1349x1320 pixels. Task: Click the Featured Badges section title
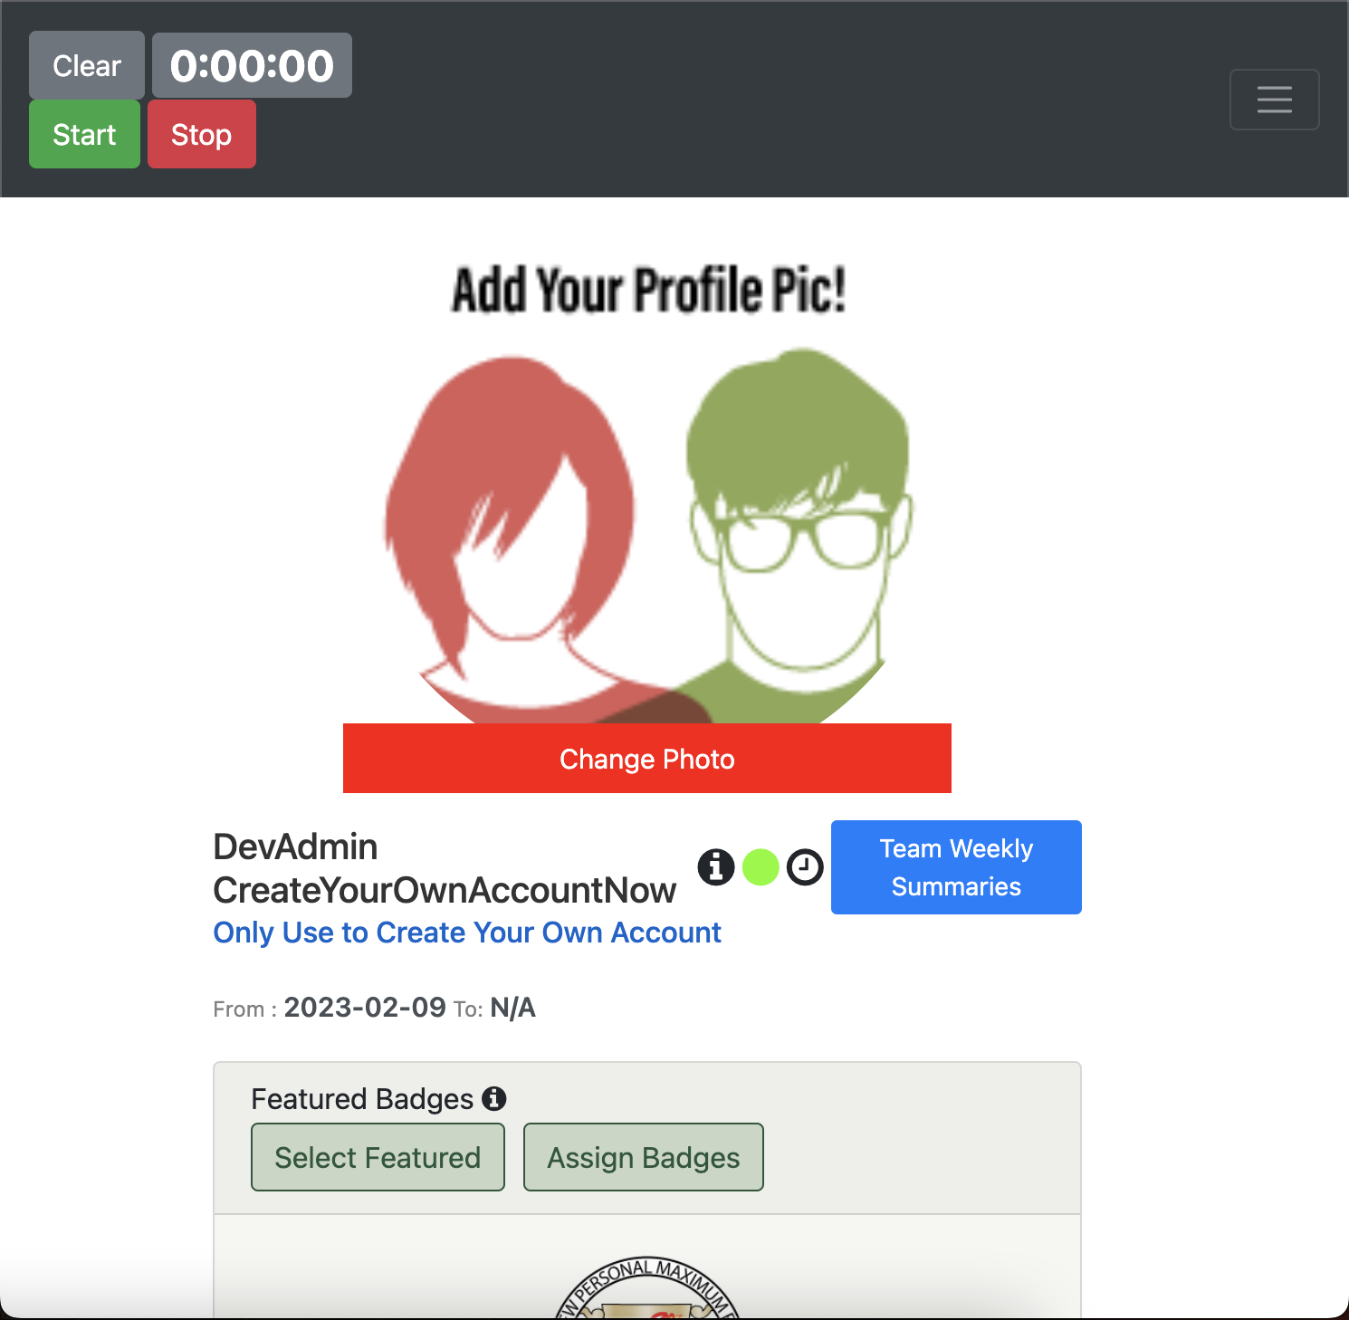coord(362,1098)
